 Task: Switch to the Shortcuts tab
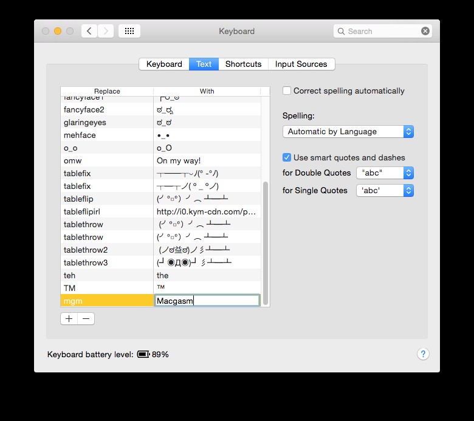coord(243,64)
